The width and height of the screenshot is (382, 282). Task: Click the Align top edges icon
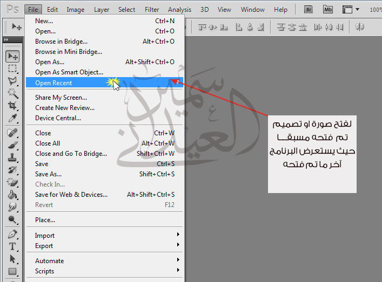point(202,27)
